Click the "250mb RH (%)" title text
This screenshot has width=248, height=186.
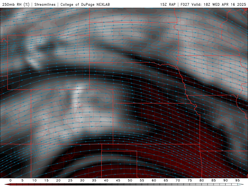16,4
